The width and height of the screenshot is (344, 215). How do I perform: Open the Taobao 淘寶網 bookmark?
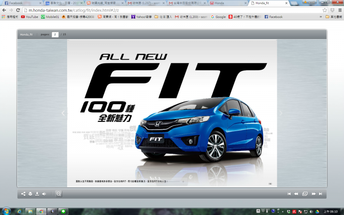pos(113,17)
